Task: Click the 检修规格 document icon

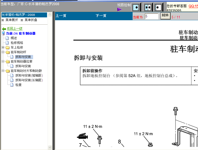Action: point(7,43)
